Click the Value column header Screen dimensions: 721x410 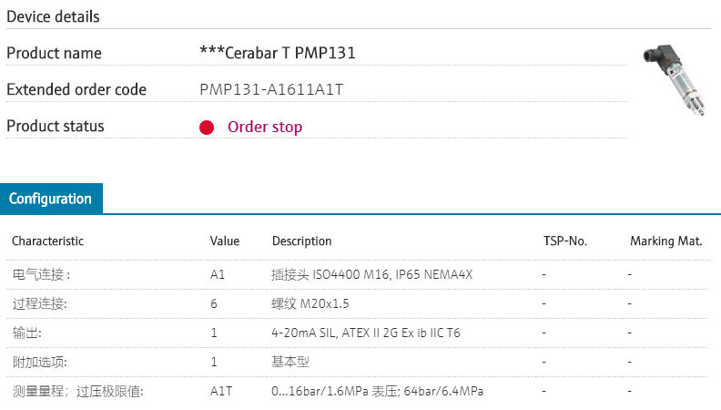(x=225, y=241)
